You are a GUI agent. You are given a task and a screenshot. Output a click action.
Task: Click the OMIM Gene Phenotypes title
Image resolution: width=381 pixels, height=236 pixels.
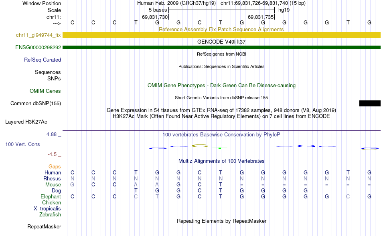click(221, 85)
